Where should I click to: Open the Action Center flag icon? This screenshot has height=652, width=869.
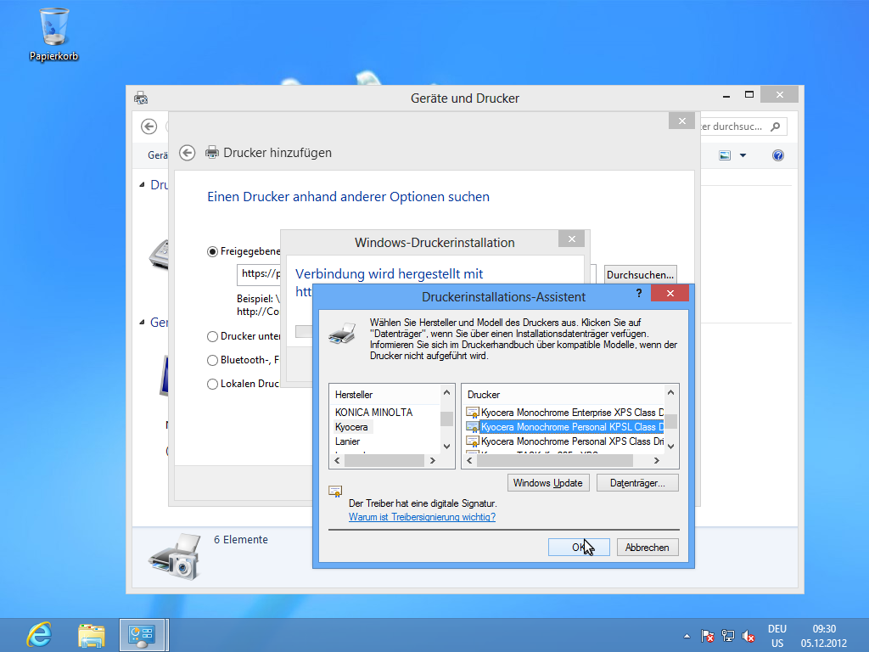pos(707,636)
